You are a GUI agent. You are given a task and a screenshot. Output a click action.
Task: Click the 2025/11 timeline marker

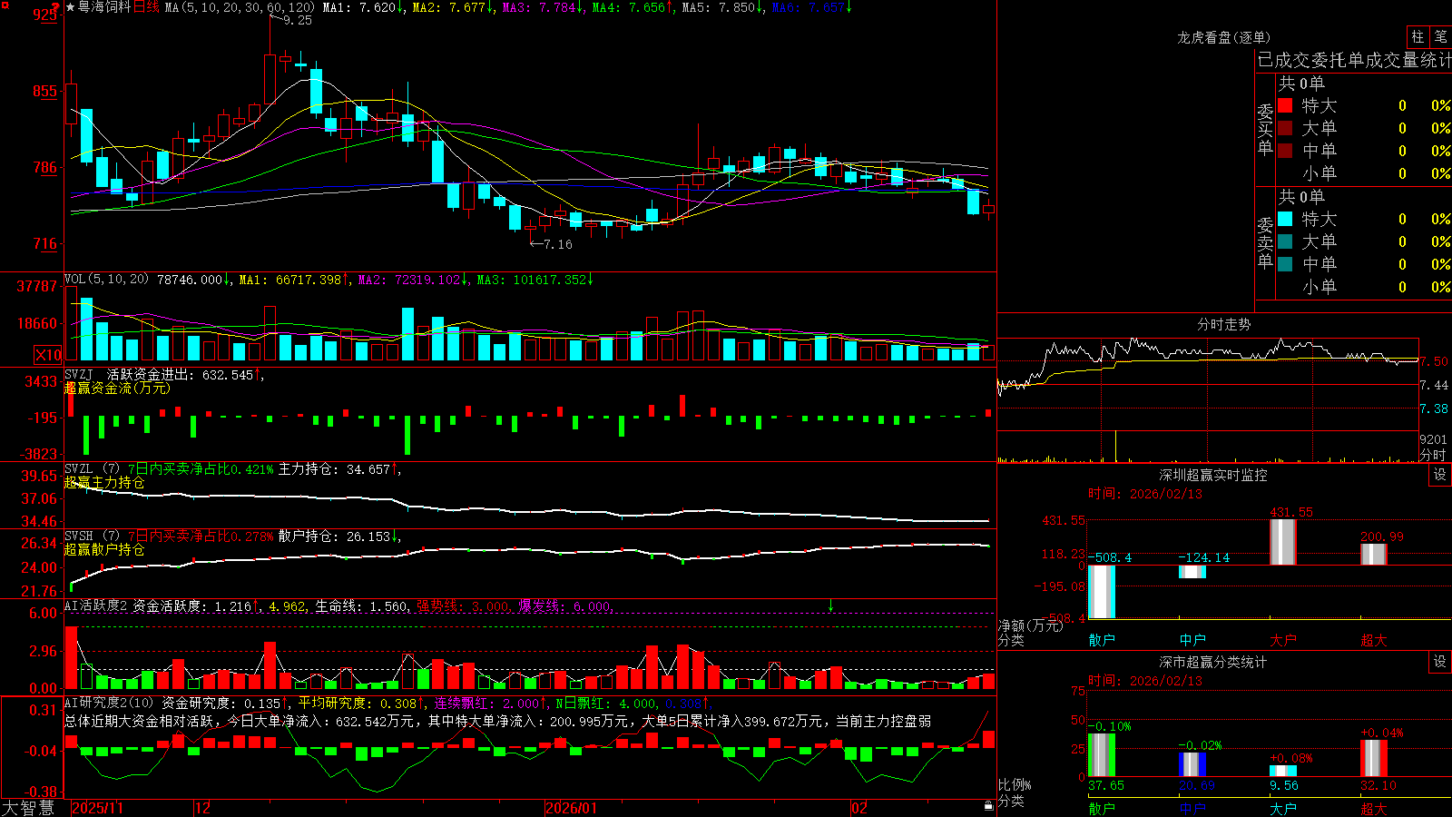97,808
